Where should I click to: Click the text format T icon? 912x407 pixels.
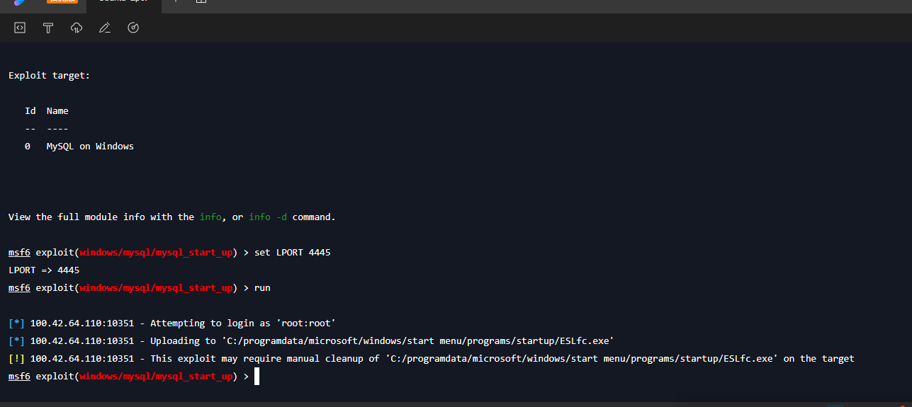click(x=48, y=28)
